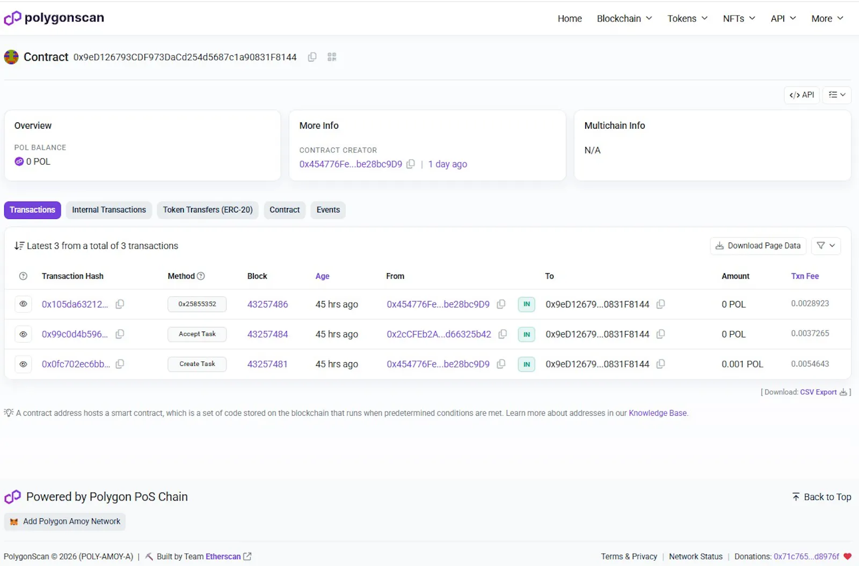The width and height of the screenshot is (859, 566).
Task: Preview transaction 0x105da63212 with the eye icon
Action: (x=23, y=304)
